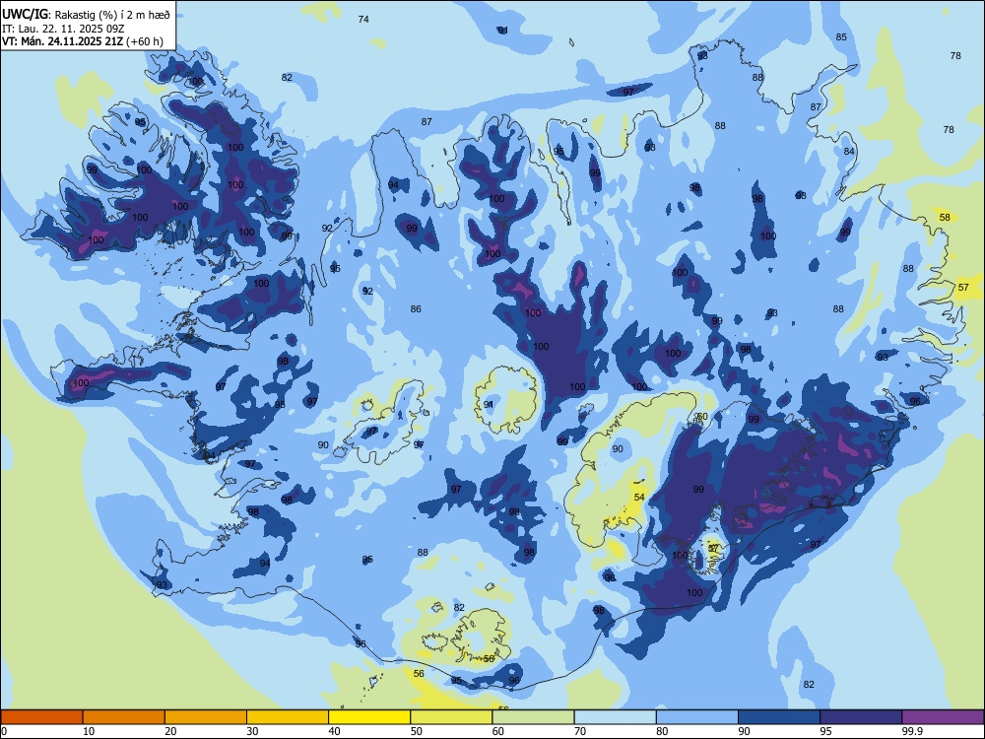Click the '20' legend scale label
Screen dimensions: 985x739
tap(170, 731)
